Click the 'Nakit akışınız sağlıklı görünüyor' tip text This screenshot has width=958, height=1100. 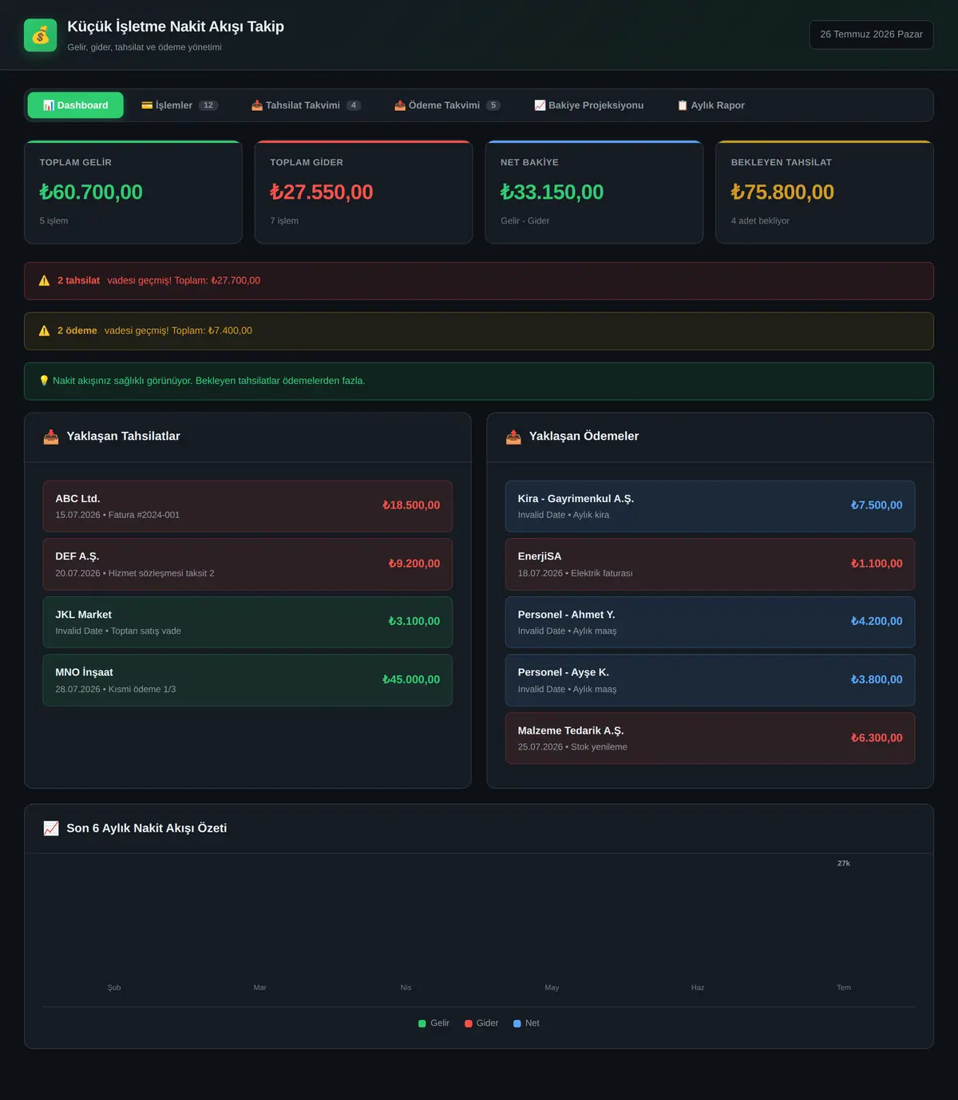pos(209,381)
